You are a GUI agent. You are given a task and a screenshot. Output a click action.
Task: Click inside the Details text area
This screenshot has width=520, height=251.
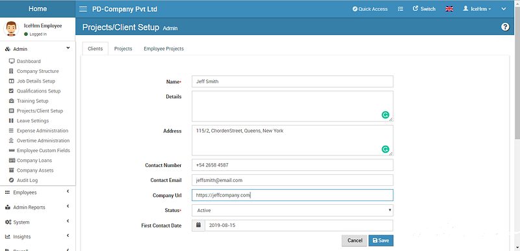[292, 106]
